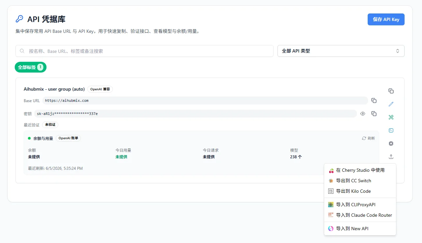
Task: Select the 全部标签 filter chip
Action: point(31,67)
